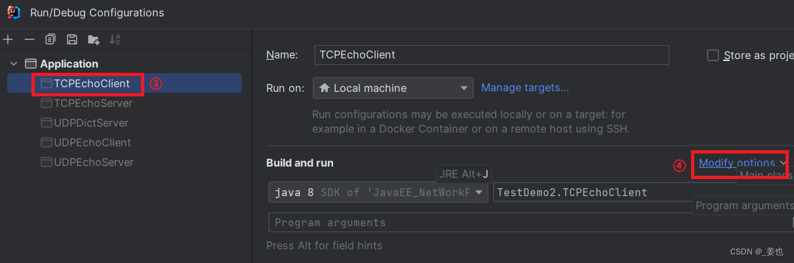The width and height of the screenshot is (794, 263).
Task: Click the Application group type icon
Action: (30, 64)
